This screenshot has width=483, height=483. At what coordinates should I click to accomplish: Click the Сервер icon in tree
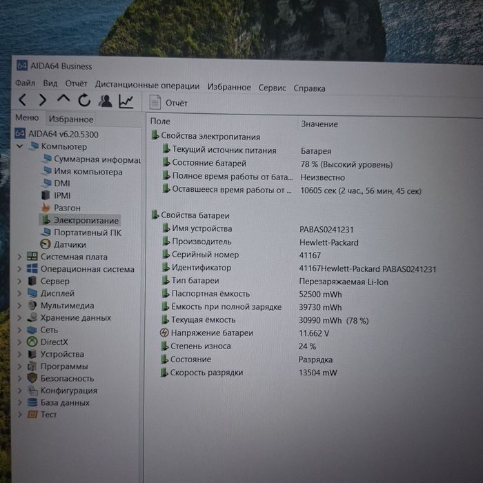32,281
